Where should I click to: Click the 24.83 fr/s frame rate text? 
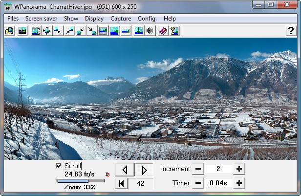80,174
